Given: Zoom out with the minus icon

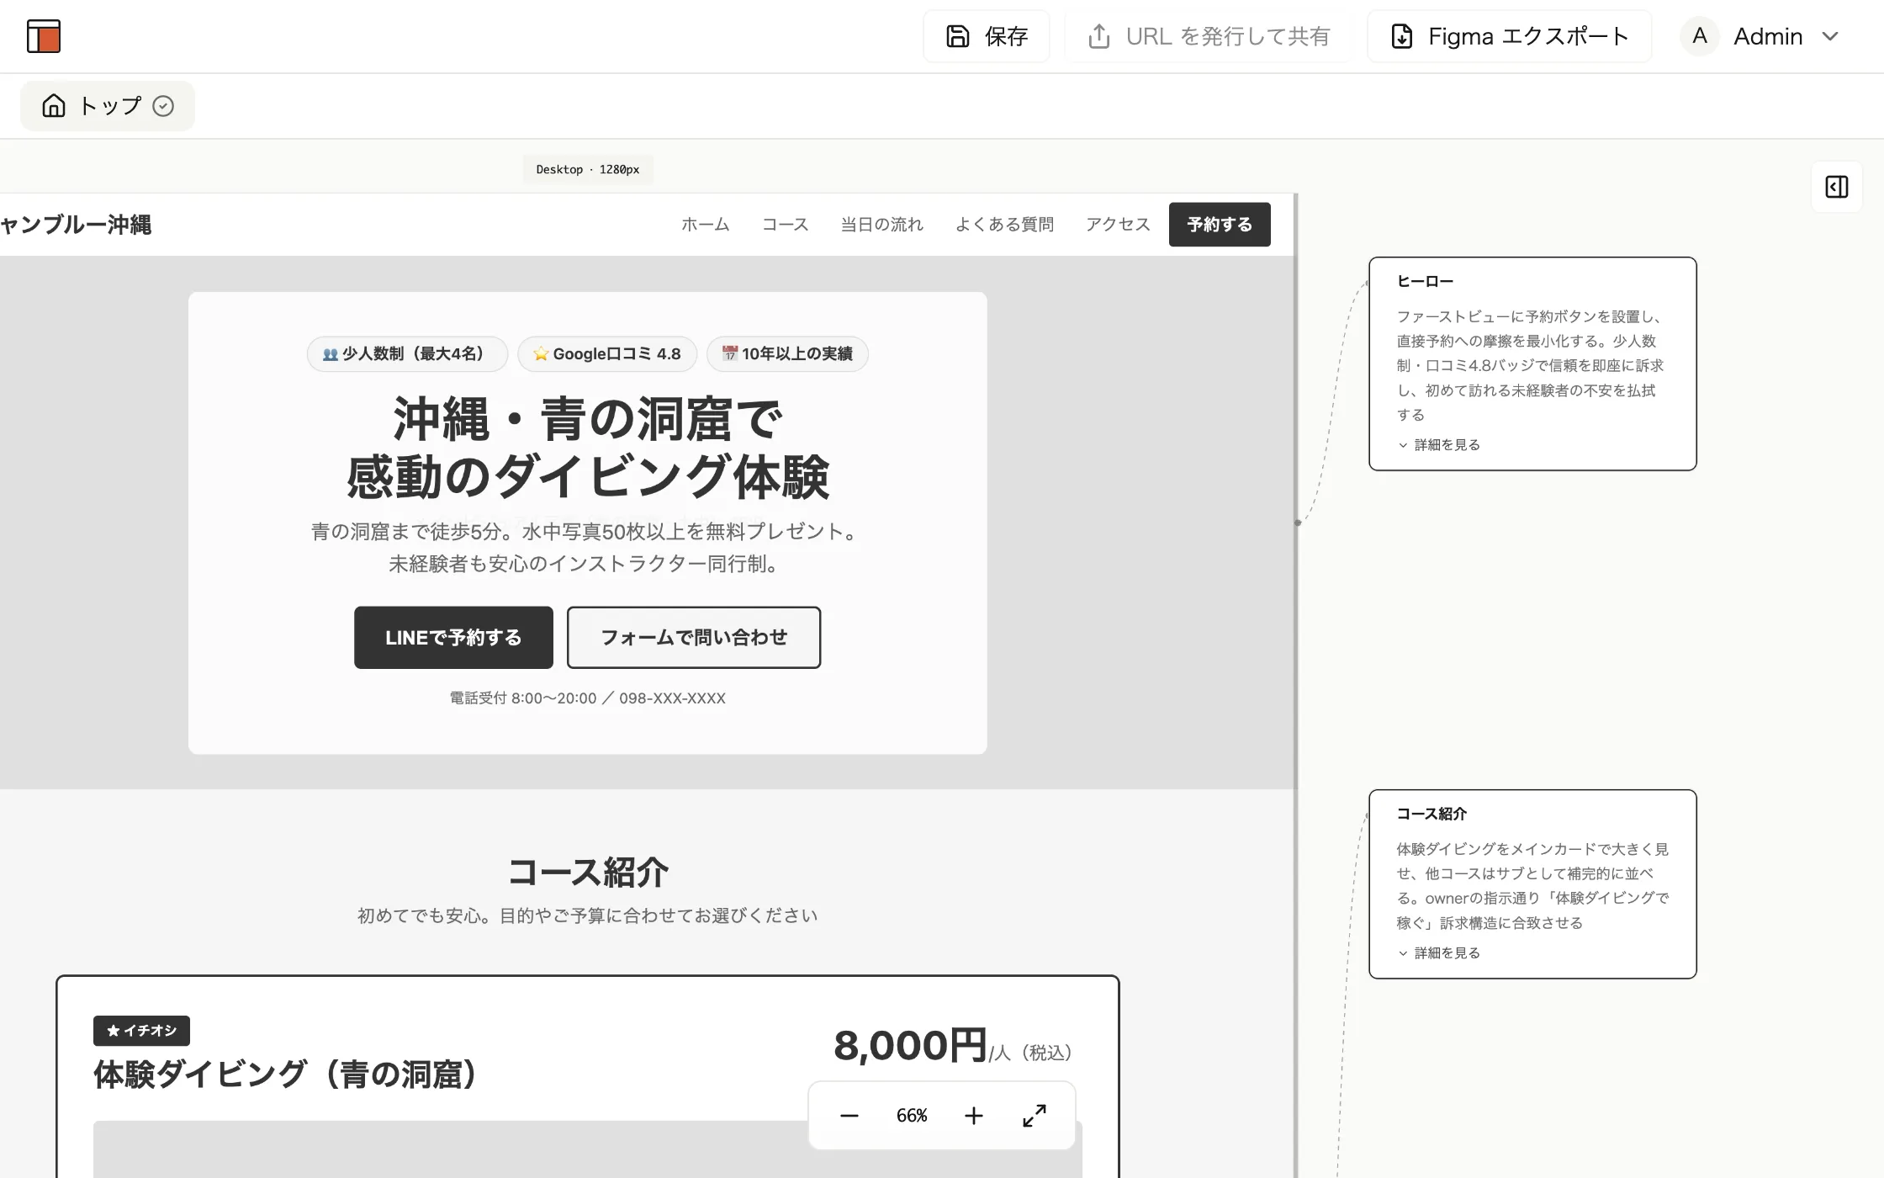Looking at the screenshot, I should point(849,1116).
